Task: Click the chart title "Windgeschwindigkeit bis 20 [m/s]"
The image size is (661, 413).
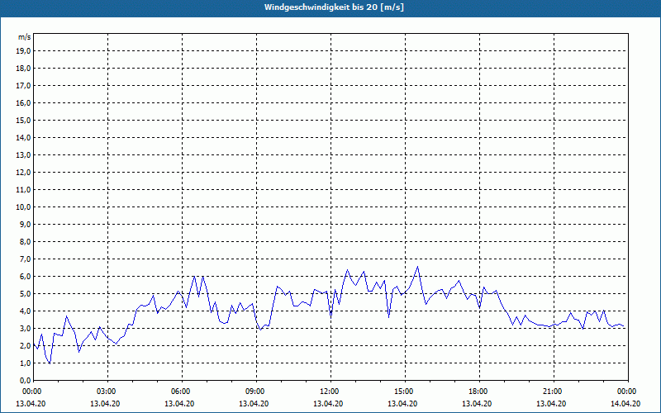Action: [334, 7]
